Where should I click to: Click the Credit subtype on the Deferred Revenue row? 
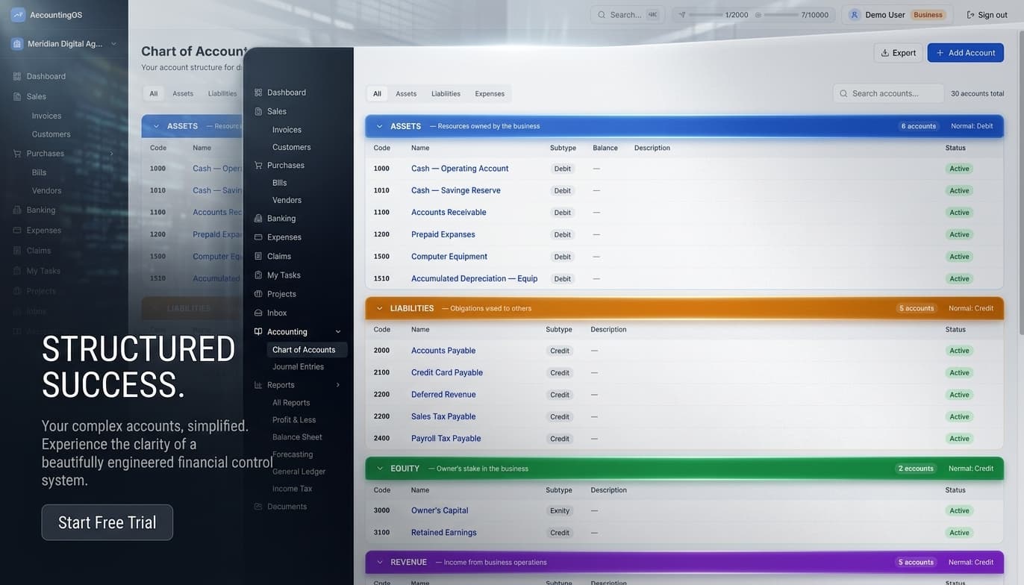pos(560,395)
